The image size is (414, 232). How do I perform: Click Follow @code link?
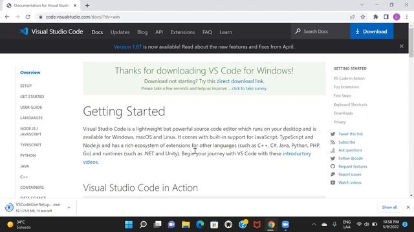click(351, 159)
